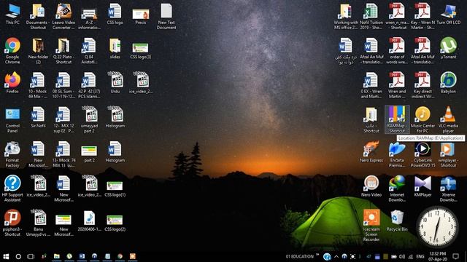Select the Encarta Premium shortcut
This screenshot has height=262, width=467.
click(x=397, y=154)
